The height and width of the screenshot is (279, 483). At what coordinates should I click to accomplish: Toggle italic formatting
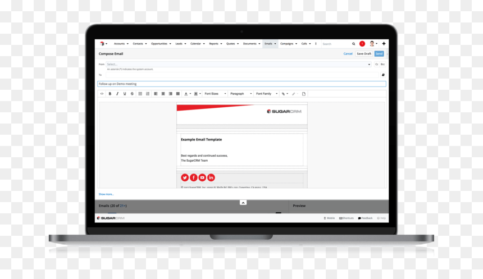tap(117, 94)
